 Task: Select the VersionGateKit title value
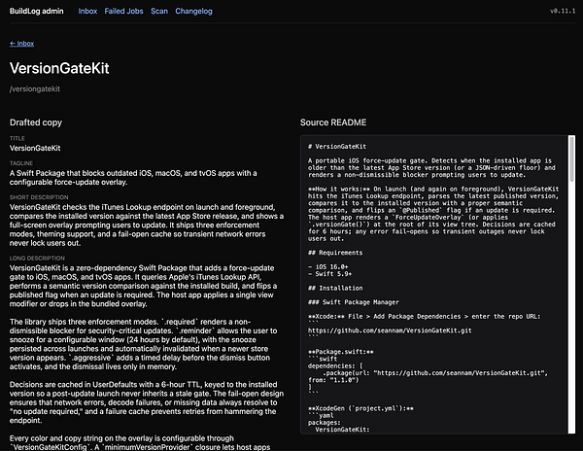35,148
